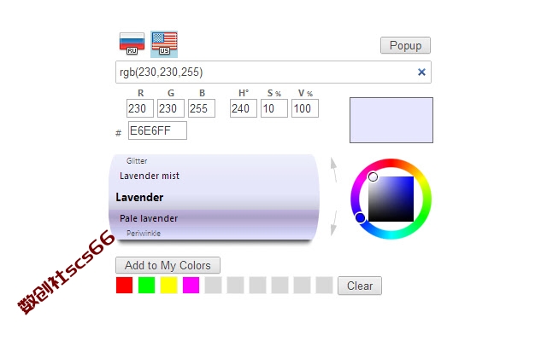The image size is (547, 341).
Task: Select the red saved color swatch
Action: point(124,286)
